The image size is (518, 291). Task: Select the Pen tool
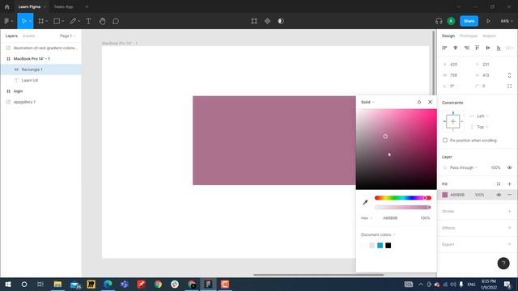tap(73, 21)
